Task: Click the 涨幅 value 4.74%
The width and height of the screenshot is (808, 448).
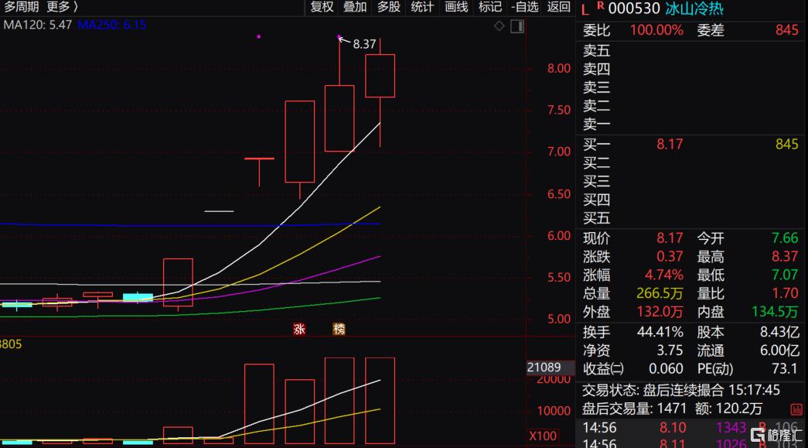Action: [663, 275]
